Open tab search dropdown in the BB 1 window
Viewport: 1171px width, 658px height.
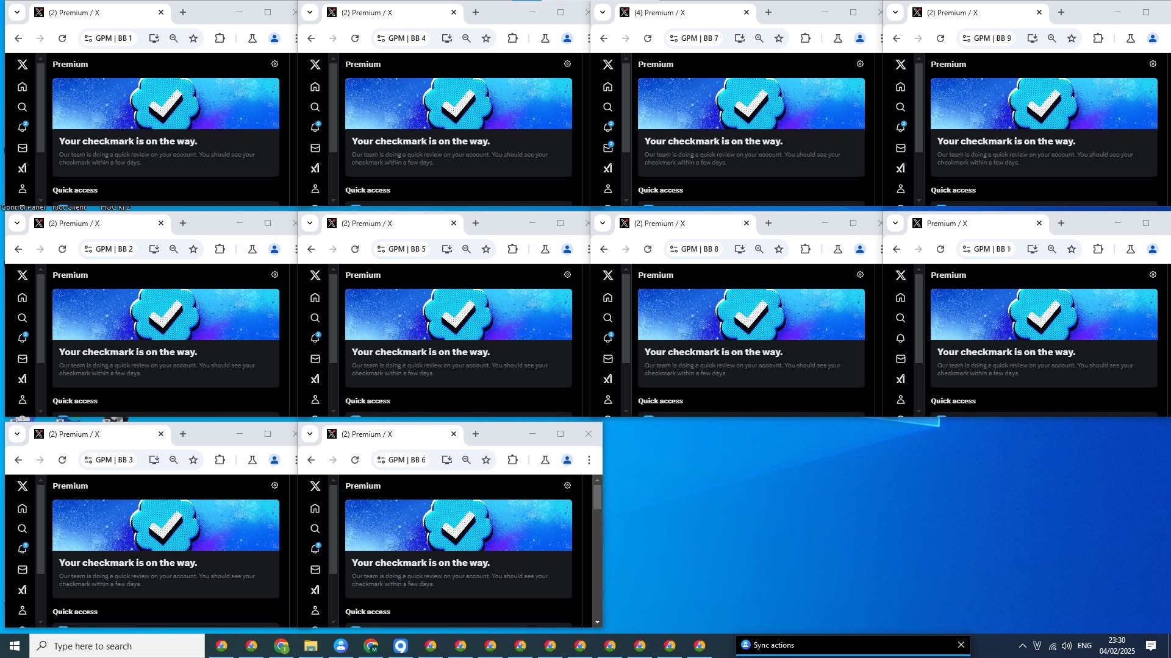pos(17,12)
